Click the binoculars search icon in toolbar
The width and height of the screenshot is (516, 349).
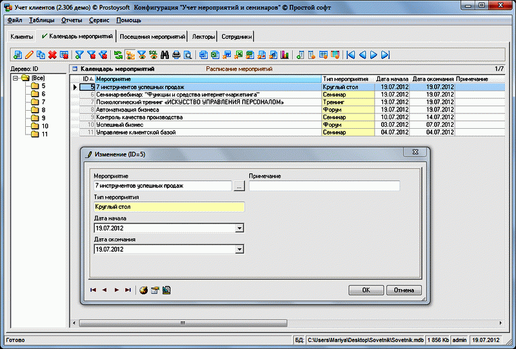point(164,55)
